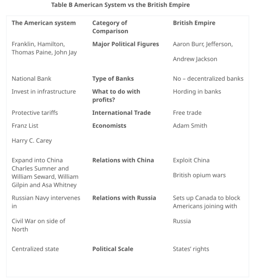Select the 'British Empire' column header

[194, 23]
